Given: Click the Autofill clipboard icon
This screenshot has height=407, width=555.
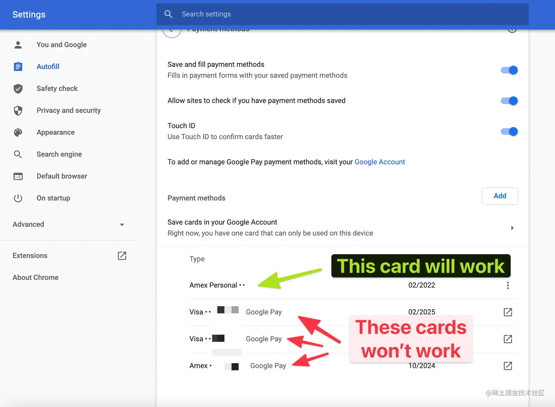Looking at the screenshot, I should [x=18, y=66].
